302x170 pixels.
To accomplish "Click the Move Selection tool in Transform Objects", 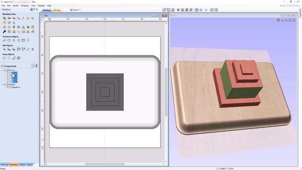I will [4, 40].
